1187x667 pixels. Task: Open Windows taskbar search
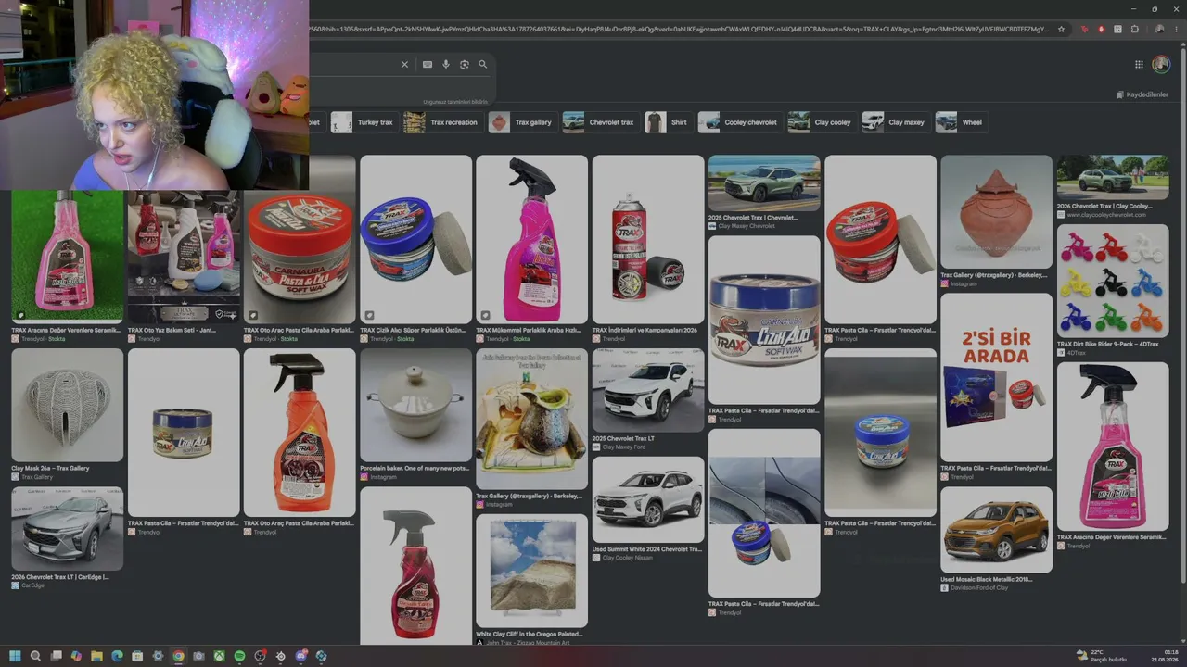click(35, 656)
